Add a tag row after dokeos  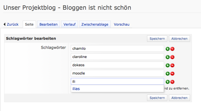[x=168, y=65]
